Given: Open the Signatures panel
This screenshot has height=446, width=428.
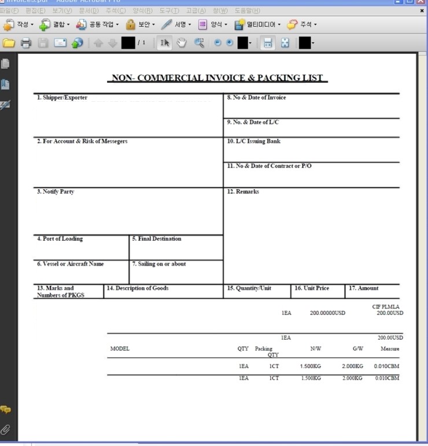Looking at the screenshot, I should point(5,105).
